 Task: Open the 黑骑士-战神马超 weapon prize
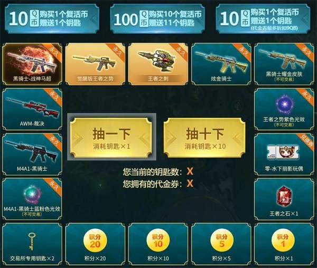32,64
